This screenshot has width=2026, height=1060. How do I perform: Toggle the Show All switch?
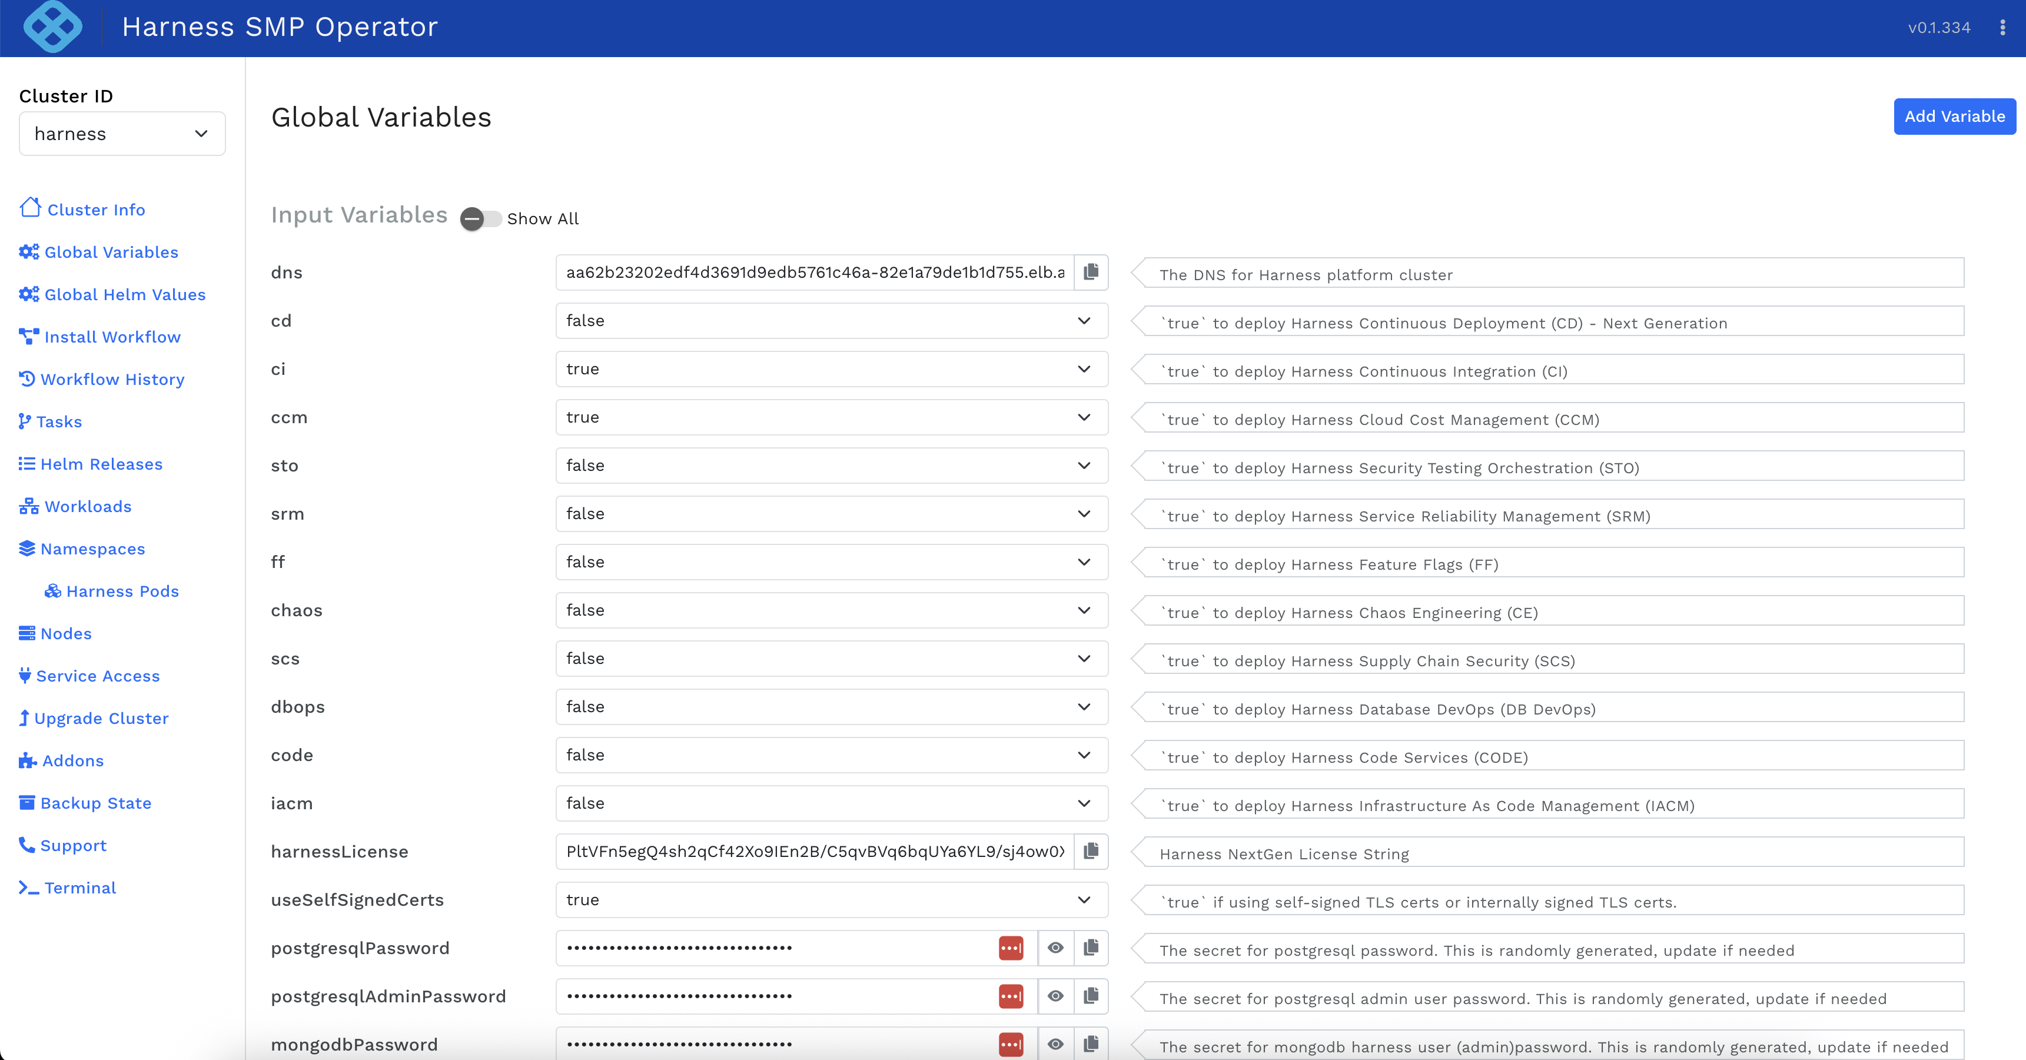(481, 218)
